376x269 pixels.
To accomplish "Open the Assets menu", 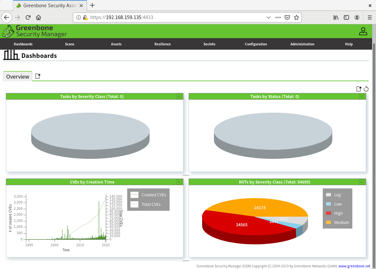I will point(116,44).
